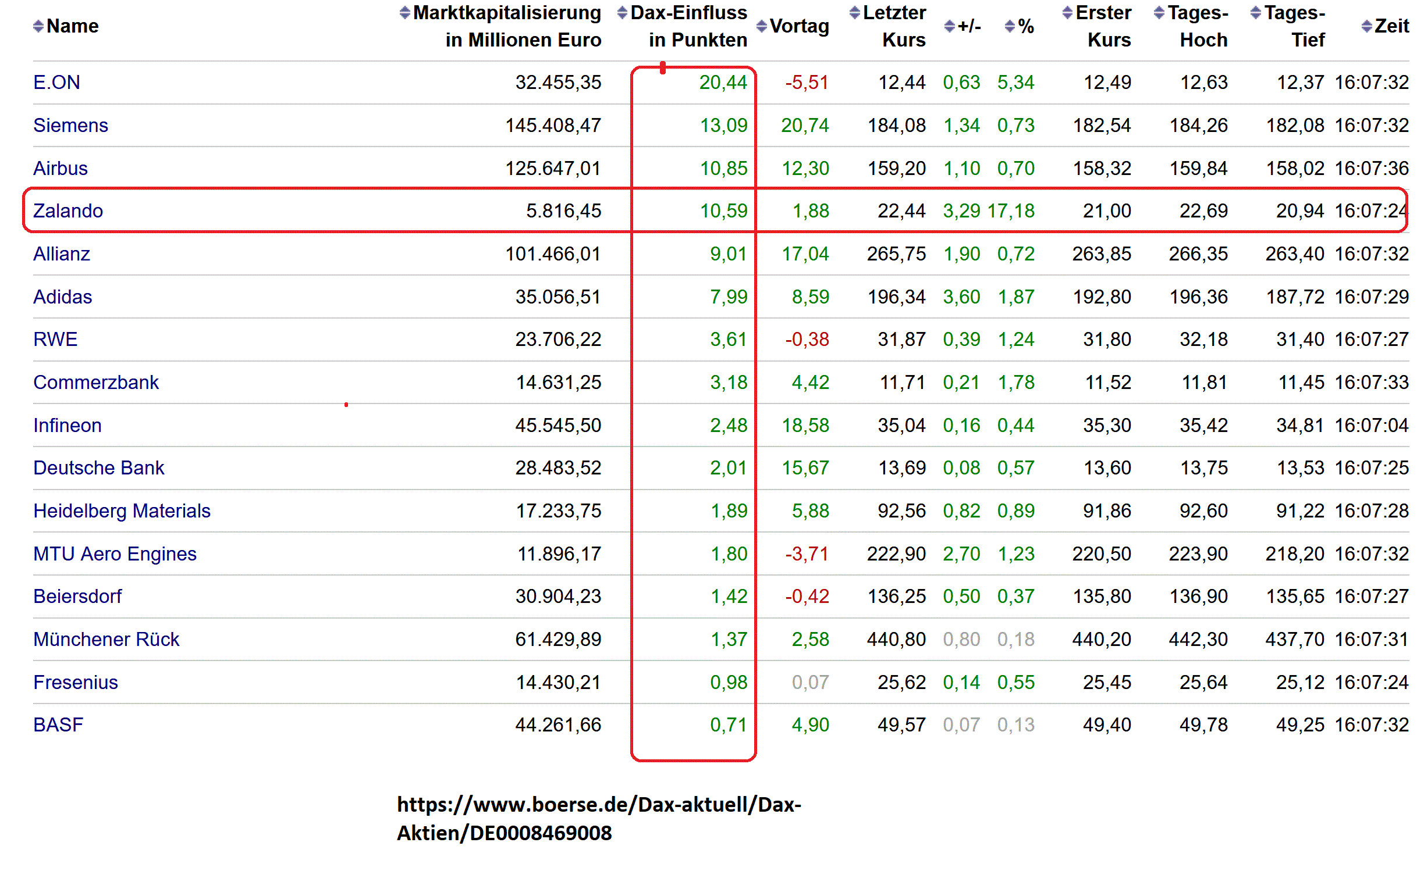This screenshot has height=871, width=1417.
Task: Click the Münchener Rück stock link
Action: tap(106, 640)
